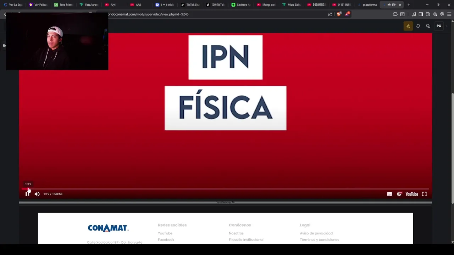Mute the video with the speaker icon

[37, 194]
